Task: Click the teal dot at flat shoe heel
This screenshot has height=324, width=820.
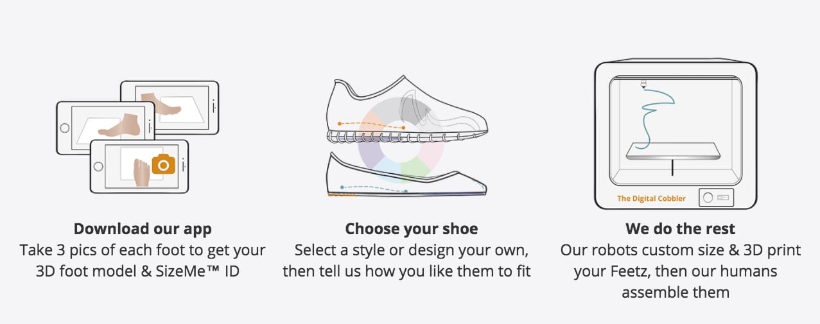Action: click(x=342, y=187)
